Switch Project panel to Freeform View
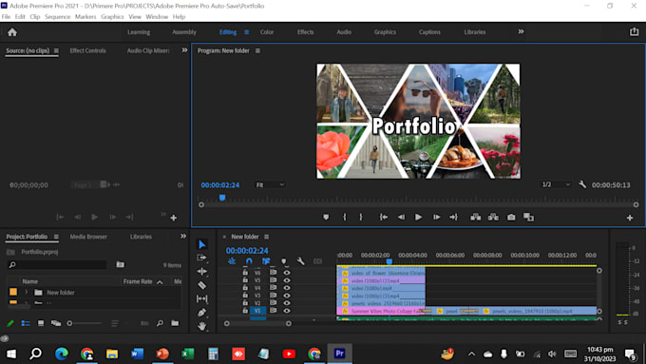This screenshot has height=364, width=646. pyautogui.click(x=56, y=323)
